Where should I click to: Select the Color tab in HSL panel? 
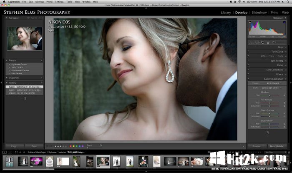pos(271,56)
